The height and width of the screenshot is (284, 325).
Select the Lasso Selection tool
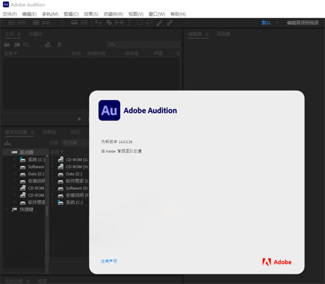(149, 23)
